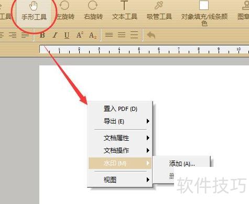This screenshot has height=204, width=249.
Task: Expand arrow beside 文档属性
Action: pos(148,138)
